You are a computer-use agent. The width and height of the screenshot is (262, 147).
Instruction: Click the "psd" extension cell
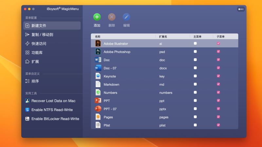(x=162, y=52)
